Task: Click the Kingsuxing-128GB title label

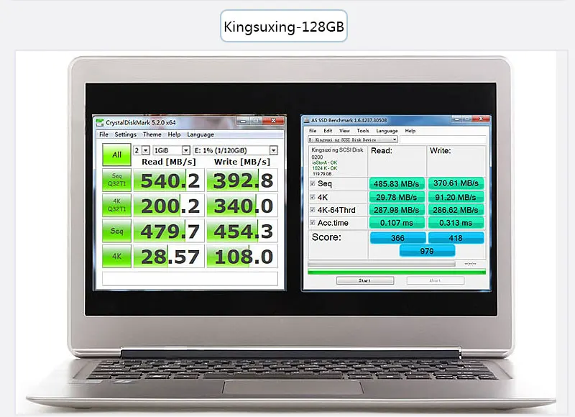Action: pos(284,26)
